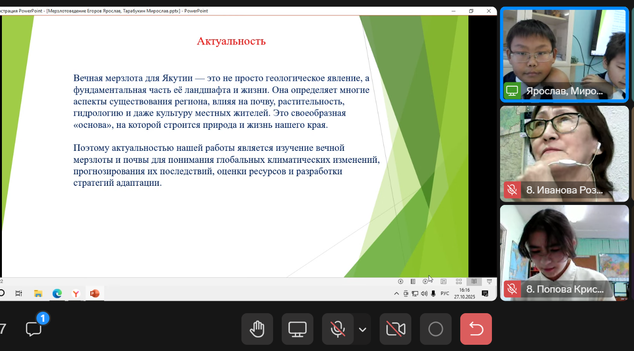Screen dimensions: 634x351
Task: Turn on the camera
Action: point(395,329)
